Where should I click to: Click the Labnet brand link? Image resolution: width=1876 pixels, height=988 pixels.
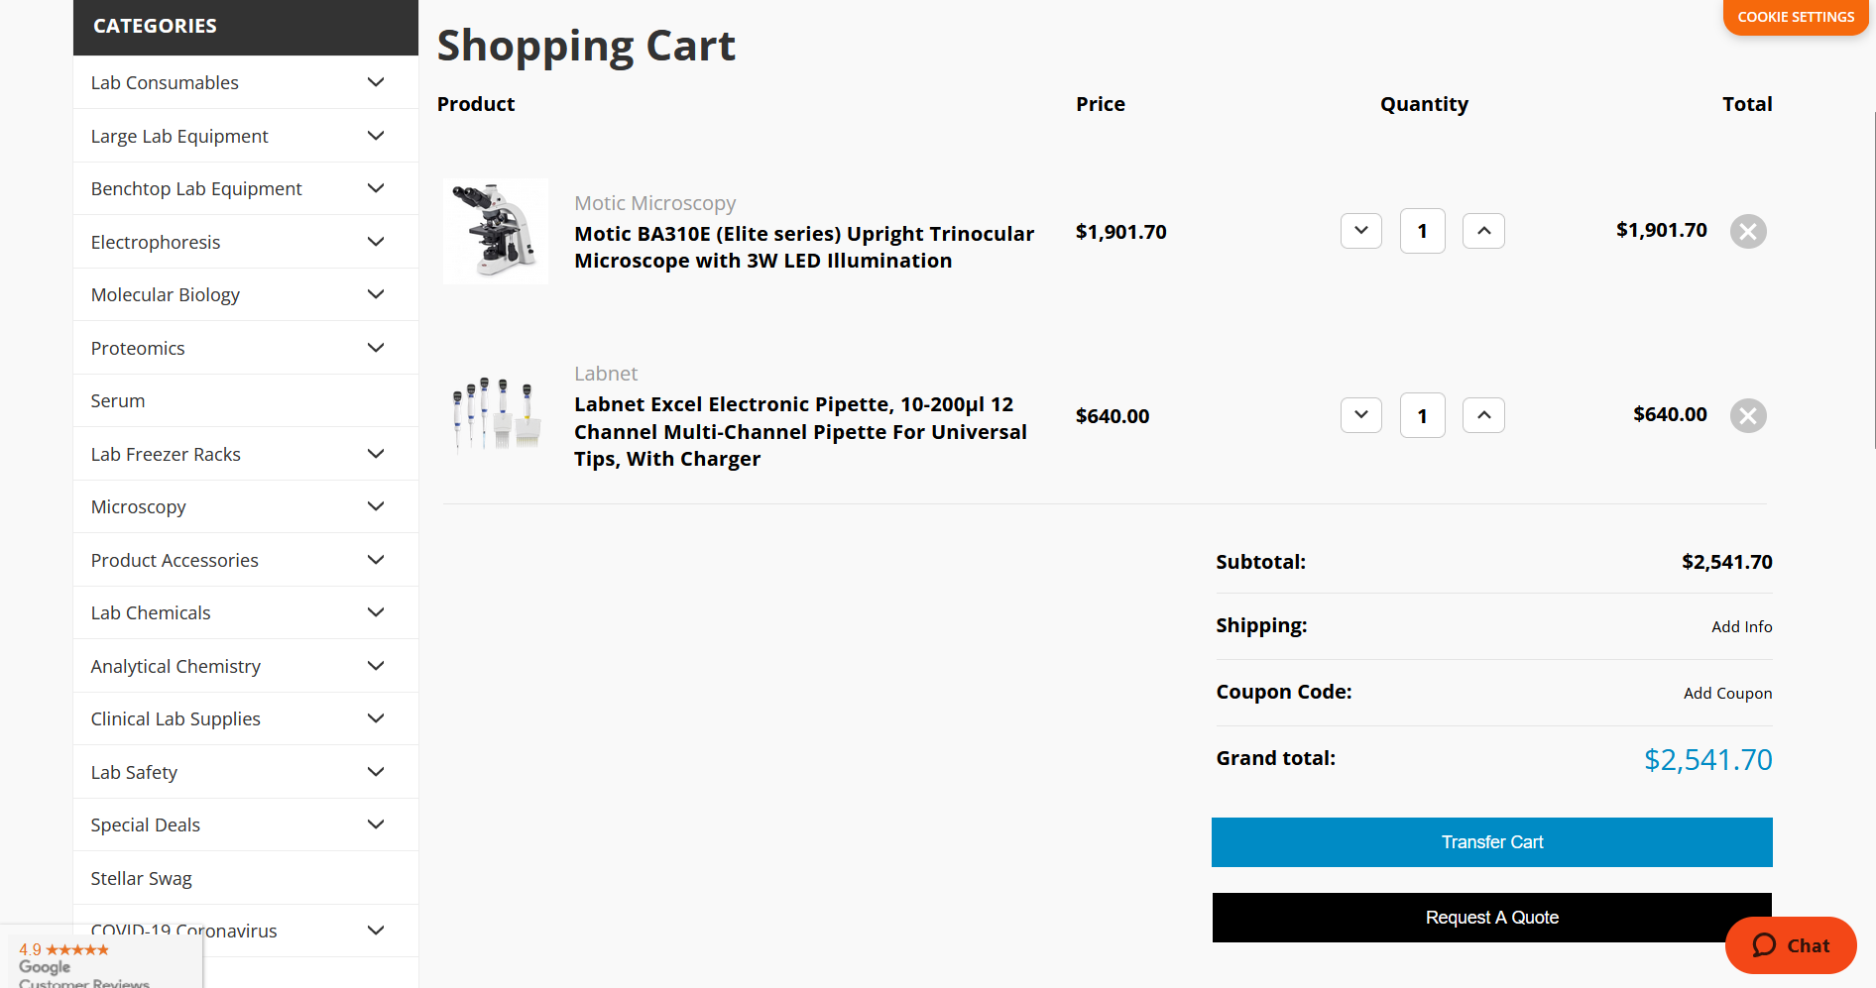(606, 374)
